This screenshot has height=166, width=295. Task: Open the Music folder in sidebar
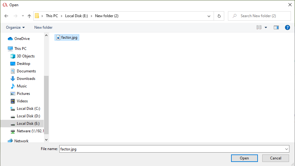(22, 86)
